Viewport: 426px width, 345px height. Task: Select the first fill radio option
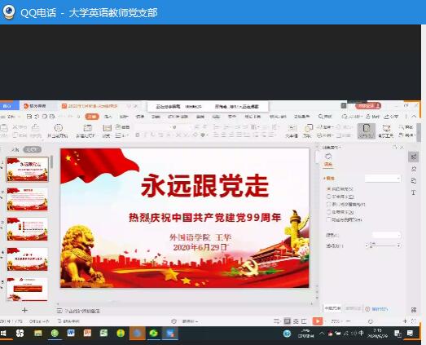coord(328,188)
